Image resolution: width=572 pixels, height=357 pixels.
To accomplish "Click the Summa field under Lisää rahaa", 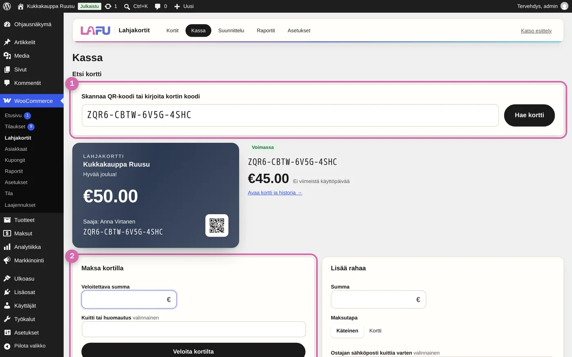I will coord(378,299).
